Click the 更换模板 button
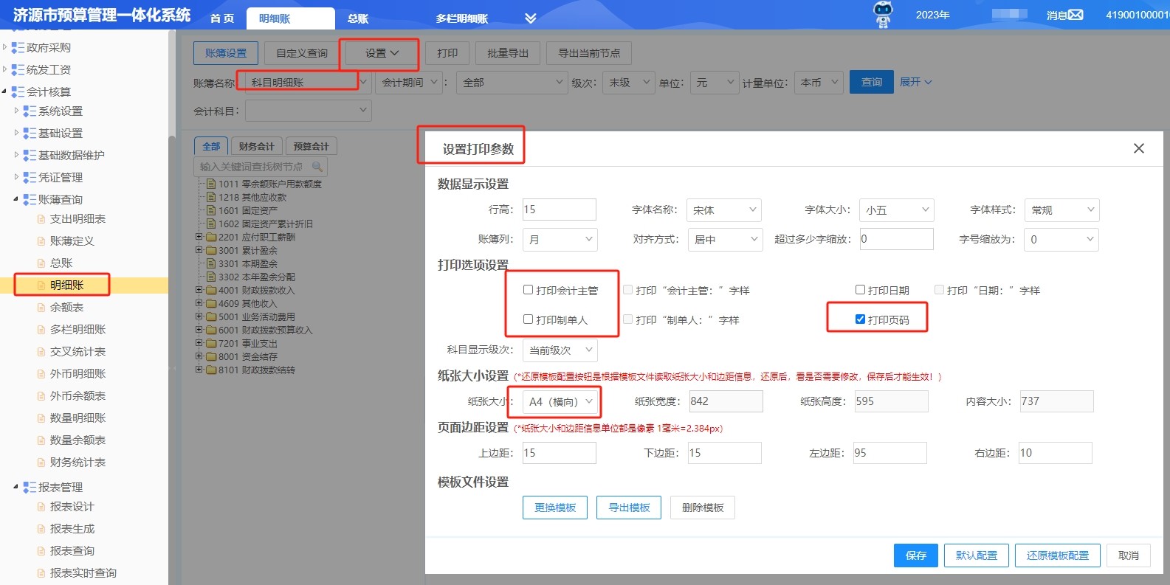The image size is (1170, 585). tap(555, 508)
